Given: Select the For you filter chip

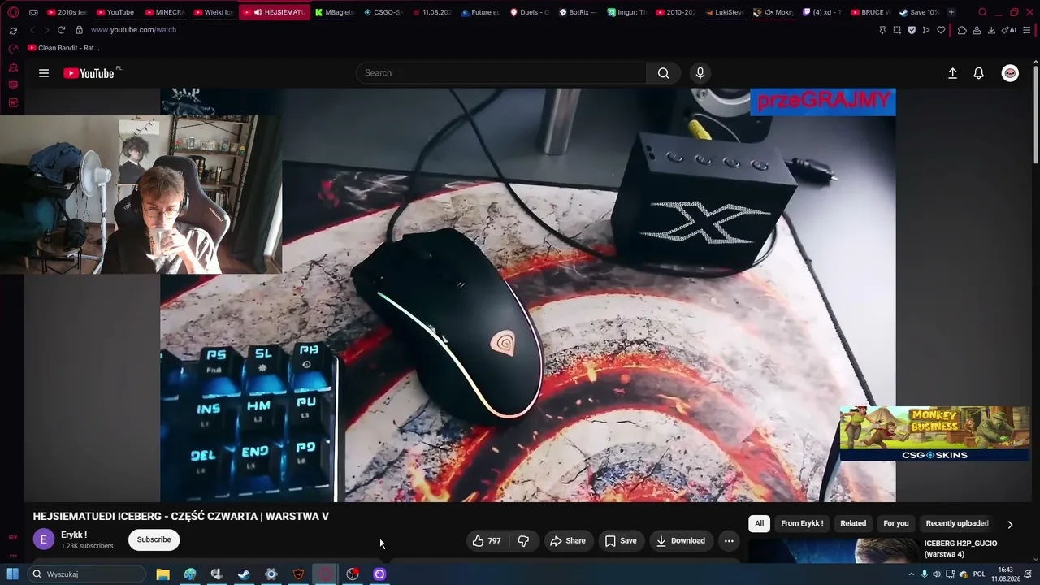Looking at the screenshot, I should (x=896, y=523).
